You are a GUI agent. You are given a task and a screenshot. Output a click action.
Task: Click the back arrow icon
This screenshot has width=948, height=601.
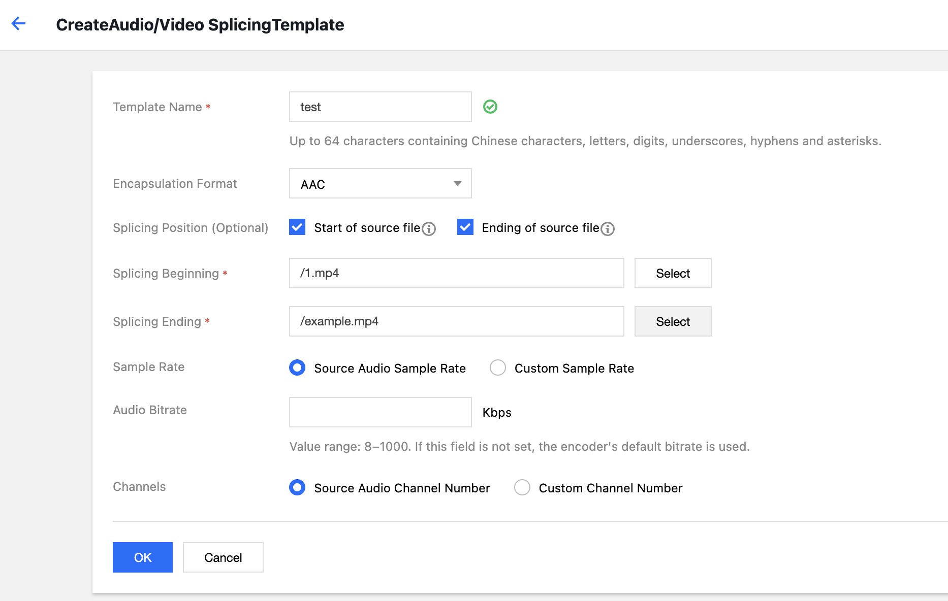coord(18,23)
